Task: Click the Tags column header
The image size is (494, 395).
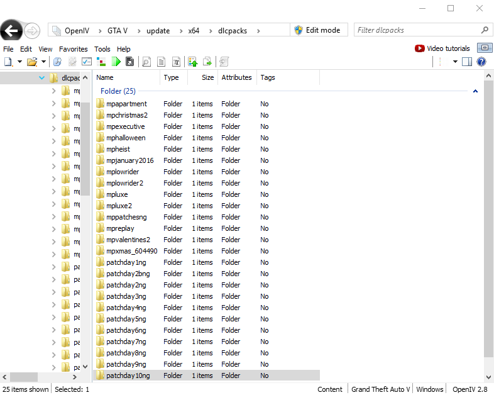Action: tap(288, 77)
